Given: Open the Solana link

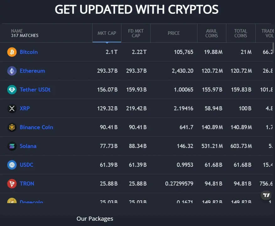Looking at the screenshot, I should click(x=28, y=146).
